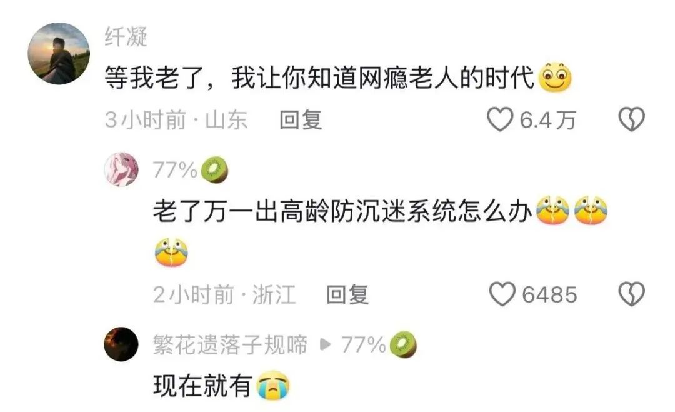
Task: Open 繁花遗落子规啼 username link
Action: [x=230, y=345]
